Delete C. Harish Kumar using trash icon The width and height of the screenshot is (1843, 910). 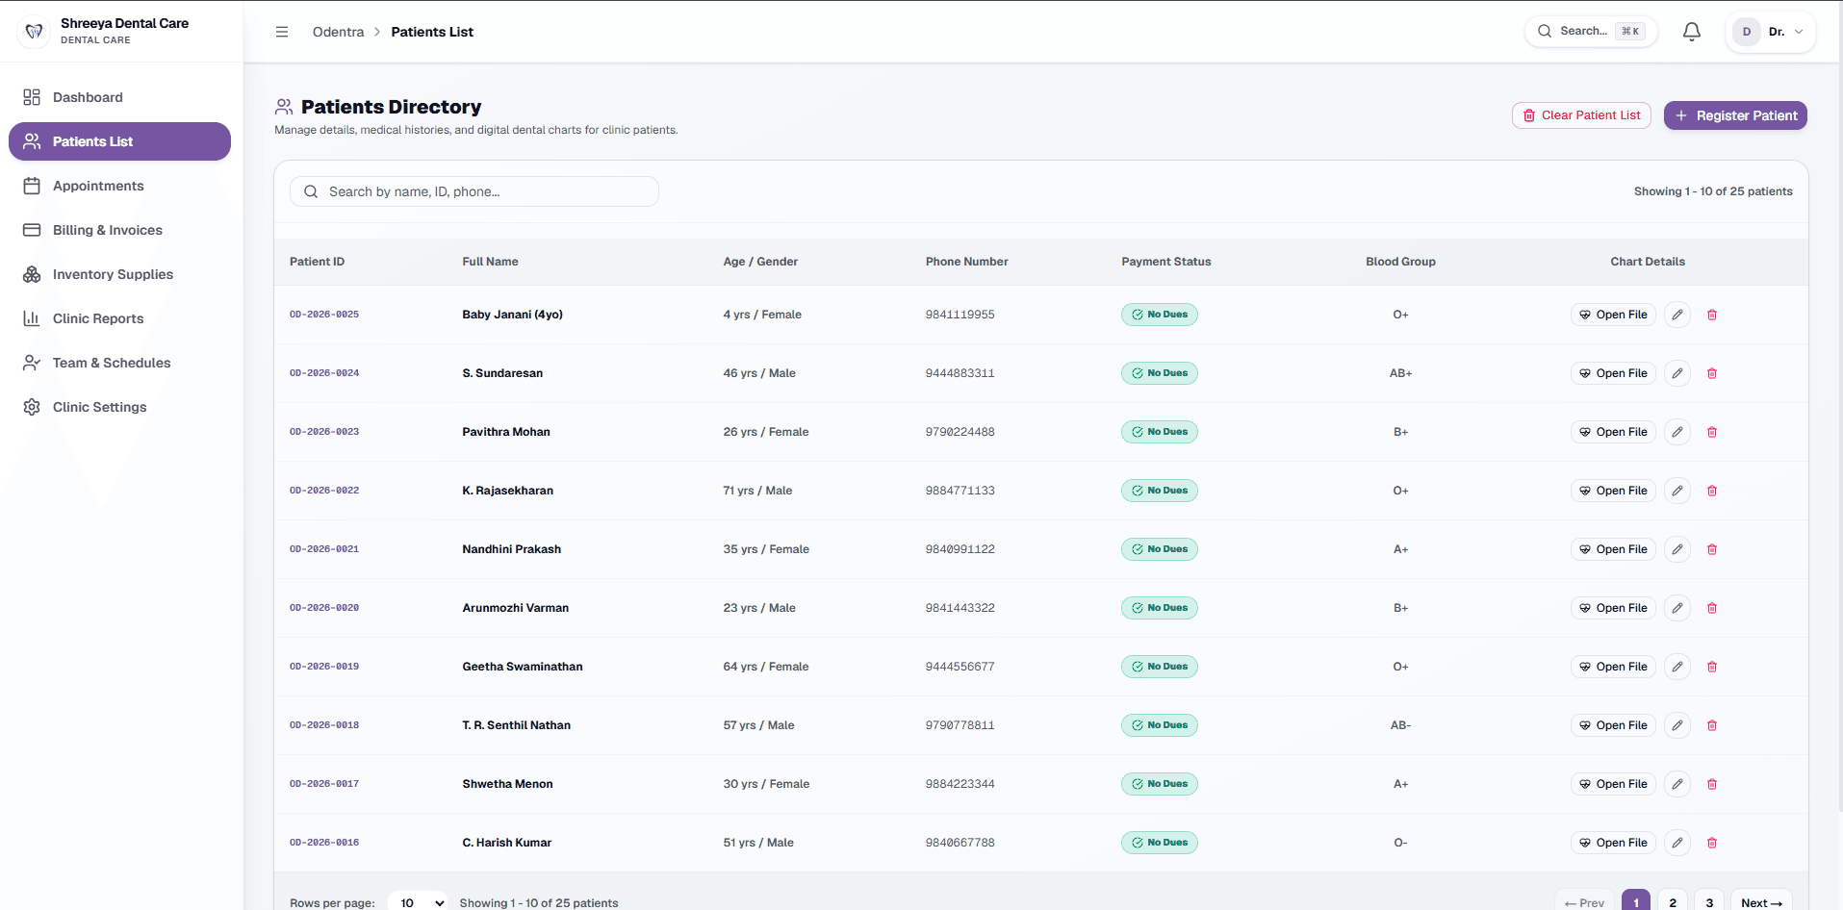coord(1712,843)
